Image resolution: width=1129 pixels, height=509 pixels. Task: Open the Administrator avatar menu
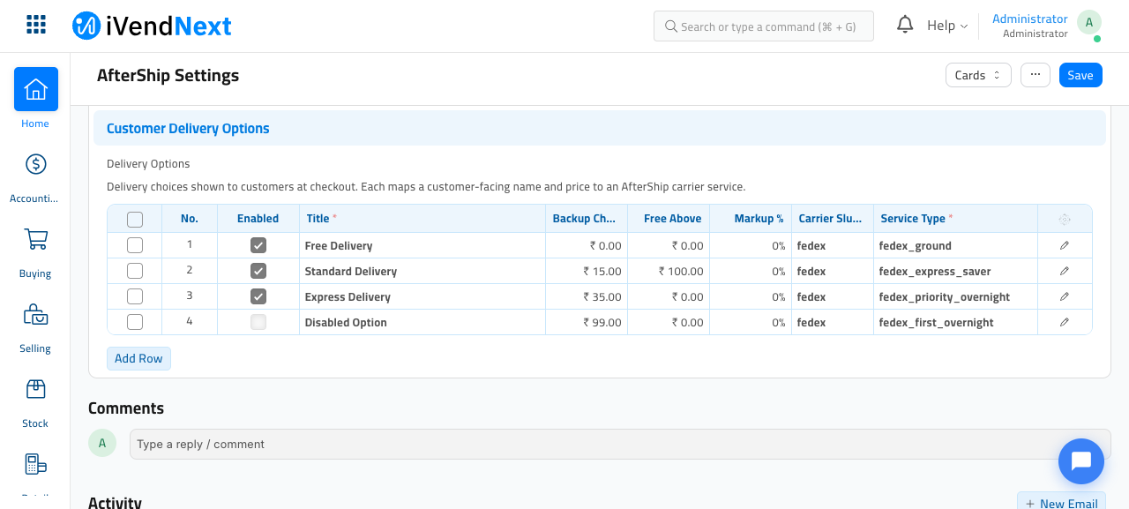(x=1089, y=23)
